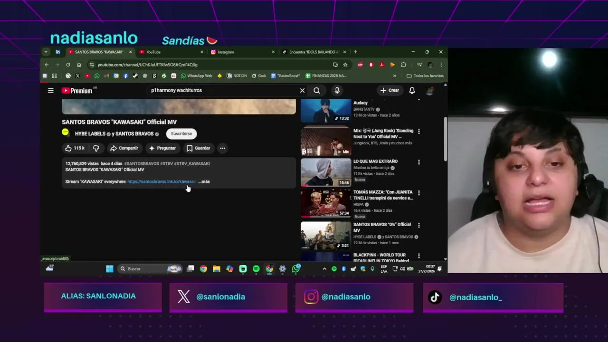Open the Crear button
608x342 pixels.
point(389,90)
